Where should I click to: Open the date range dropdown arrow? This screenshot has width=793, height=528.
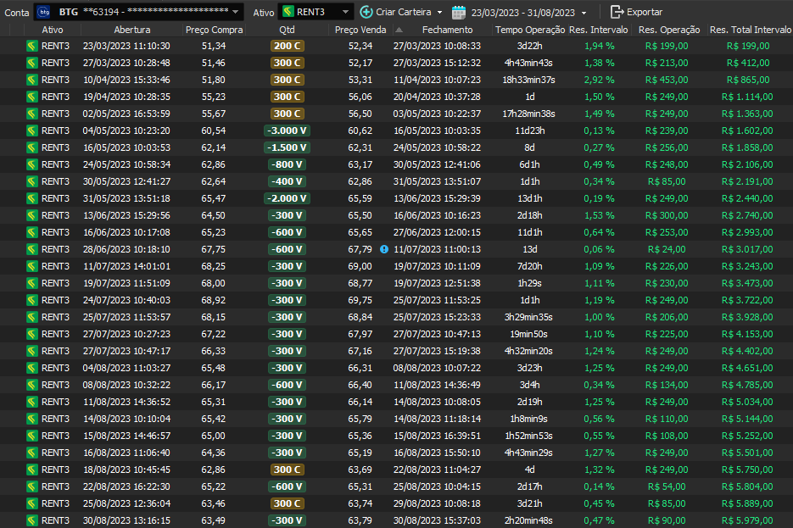click(584, 13)
